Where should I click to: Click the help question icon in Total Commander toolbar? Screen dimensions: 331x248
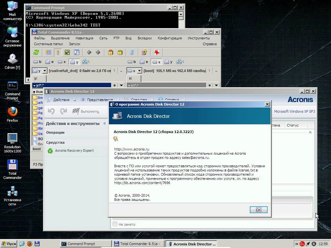pyautogui.click(x=144, y=53)
